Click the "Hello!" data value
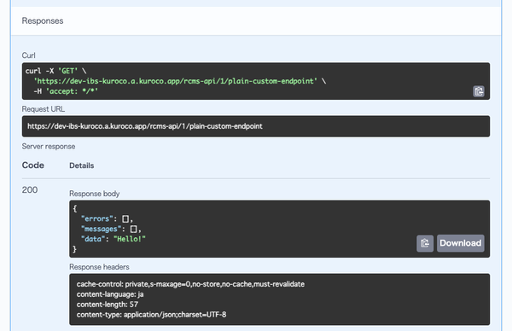This screenshot has width=512, height=331. 130,239
